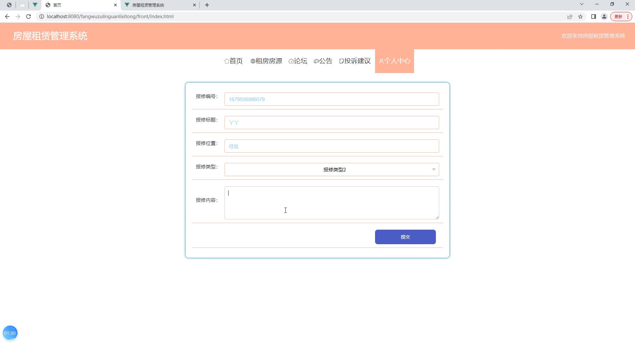The height and width of the screenshot is (343, 635).
Task: Click the share page icon
Action: [x=570, y=17]
